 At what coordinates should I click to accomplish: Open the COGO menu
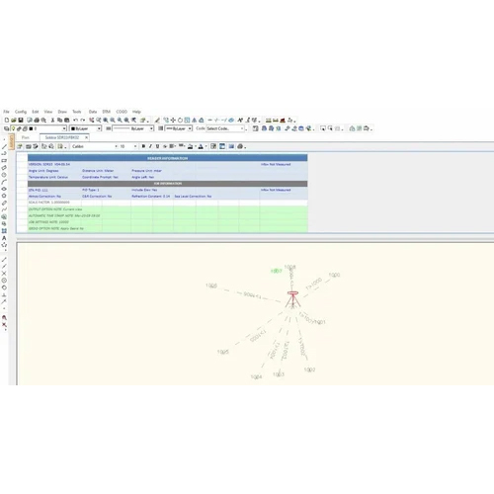pos(122,112)
